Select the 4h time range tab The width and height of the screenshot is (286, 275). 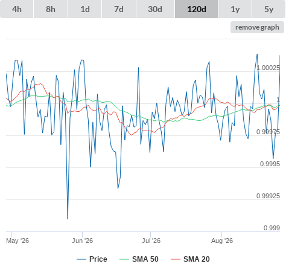(17, 9)
